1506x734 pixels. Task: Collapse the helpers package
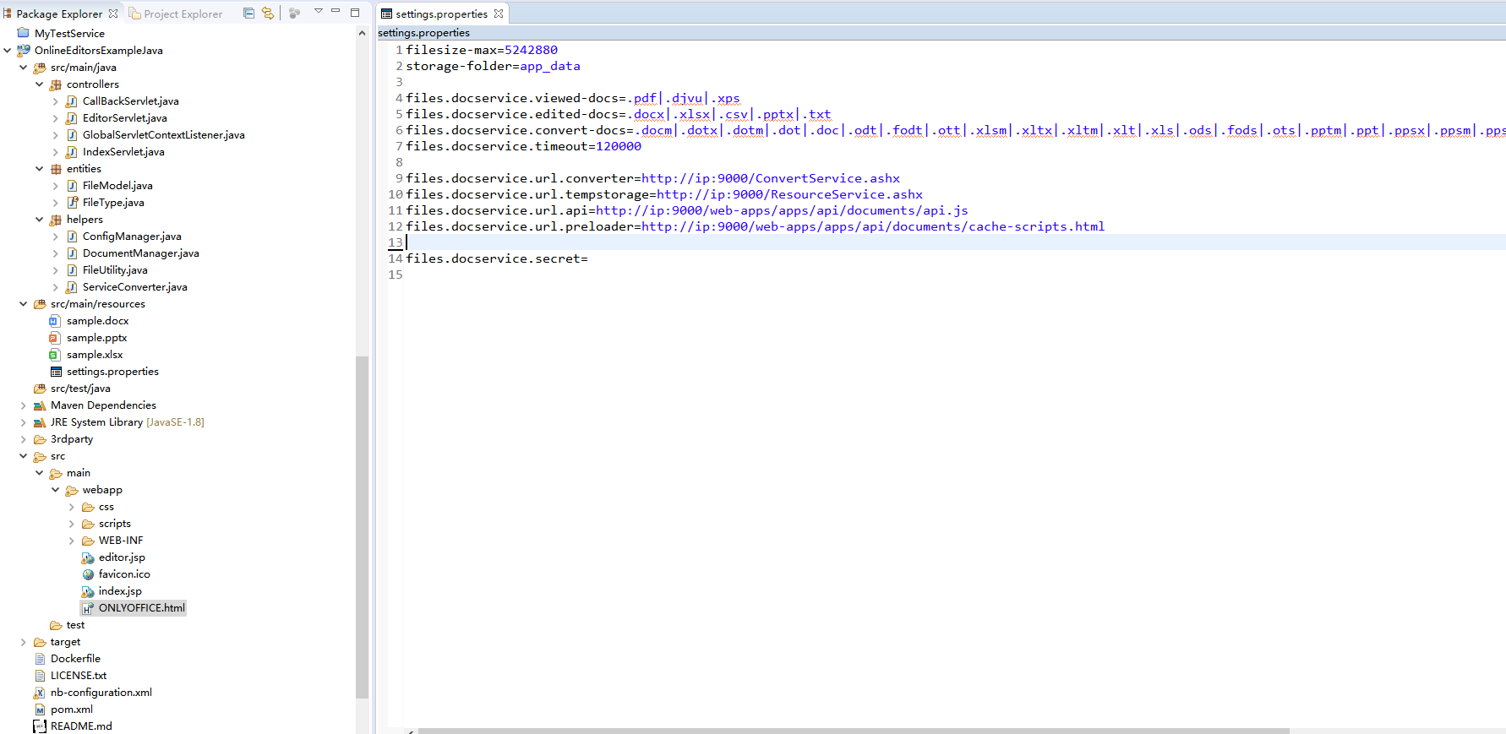(x=40, y=220)
